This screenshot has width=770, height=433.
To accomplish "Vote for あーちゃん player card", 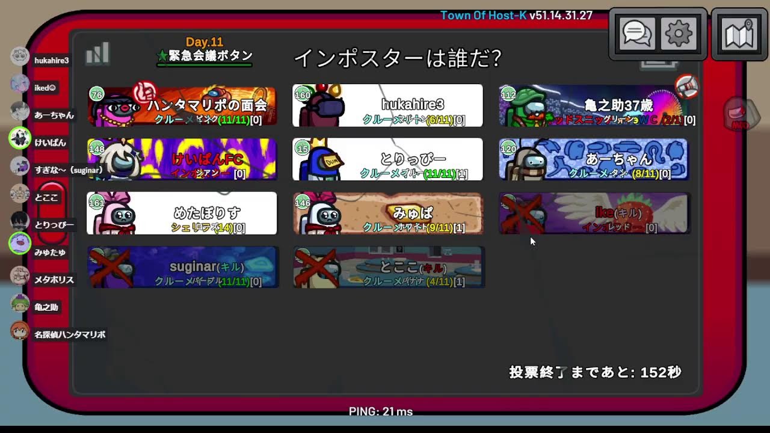I will point(594,159).
